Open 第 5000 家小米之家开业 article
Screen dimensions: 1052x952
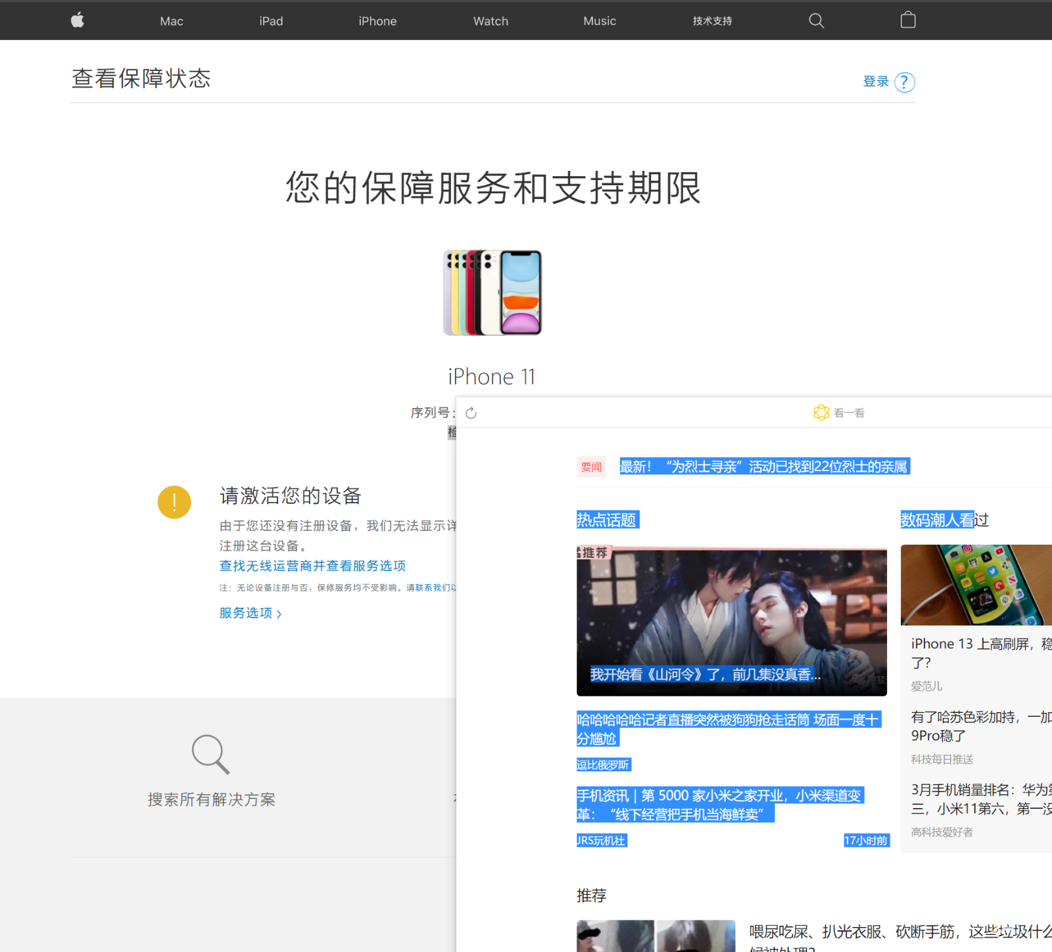(x=720, y=805)
